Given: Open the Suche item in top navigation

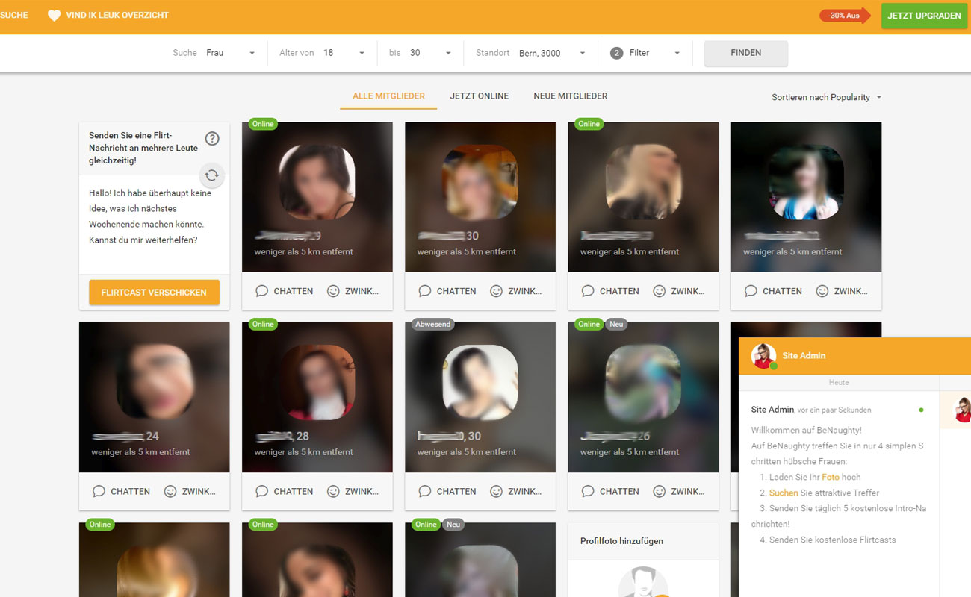Looking at the screenshot, I should pyautogui.click(x=14, y=16).
